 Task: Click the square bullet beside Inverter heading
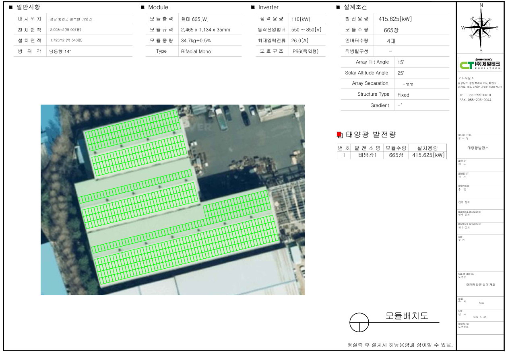click(x=253, y=7)
